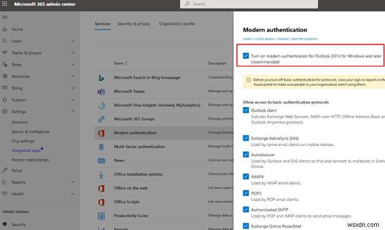Uncheck the IMAP4 checkbox

coord(246,176)
